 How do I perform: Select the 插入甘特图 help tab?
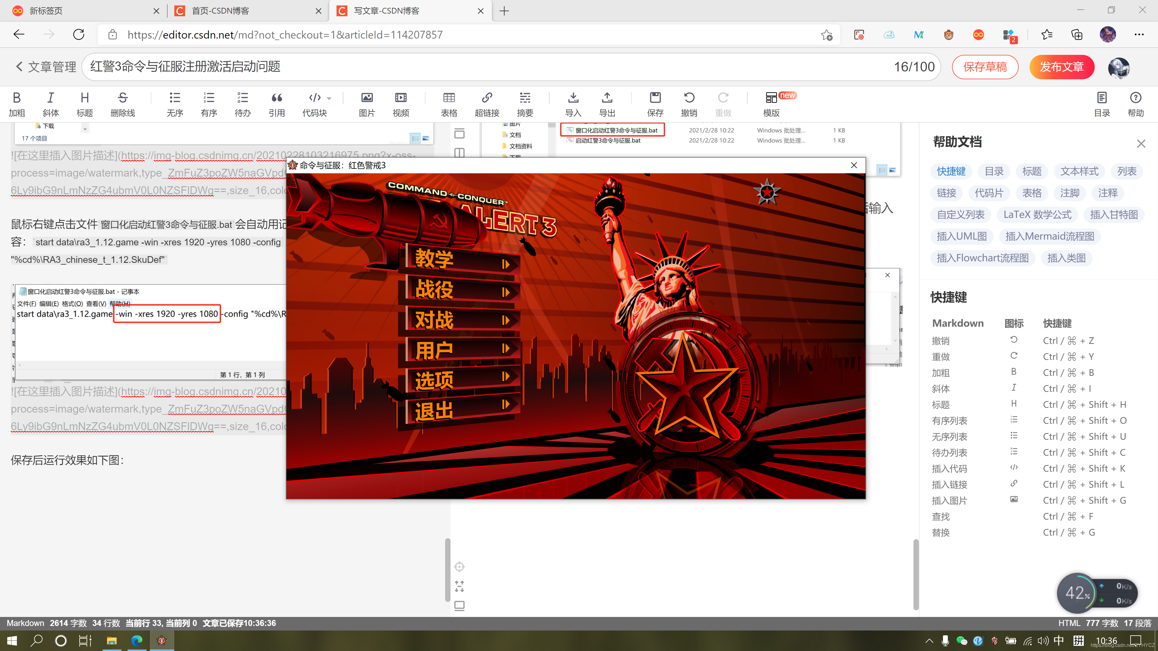(1114, 214)
